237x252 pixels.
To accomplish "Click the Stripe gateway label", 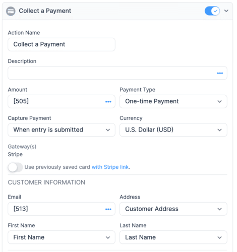I will (15, 154).
